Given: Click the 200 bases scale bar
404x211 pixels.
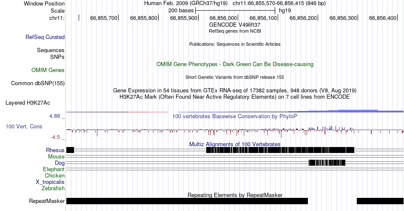Looking at the screenshot, I should [235, 11].
